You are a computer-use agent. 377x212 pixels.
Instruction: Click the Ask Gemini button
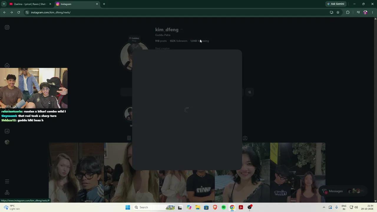pyautogui.click(x=335, y=4)
